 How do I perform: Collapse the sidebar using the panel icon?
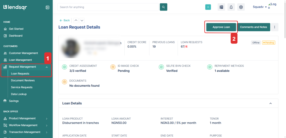click(x=47, y=8)
